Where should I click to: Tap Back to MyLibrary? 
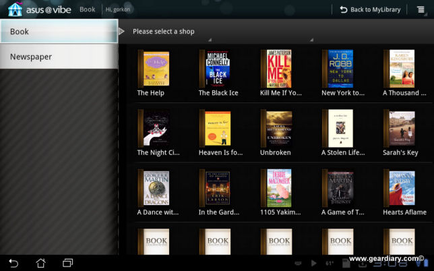pos(370,9)
